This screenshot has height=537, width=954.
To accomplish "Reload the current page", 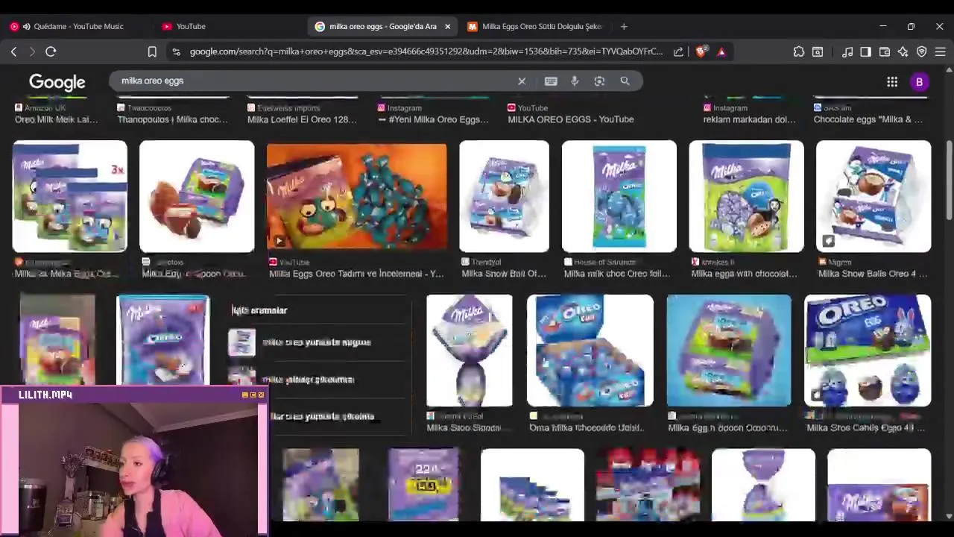I will click(51, 51).
